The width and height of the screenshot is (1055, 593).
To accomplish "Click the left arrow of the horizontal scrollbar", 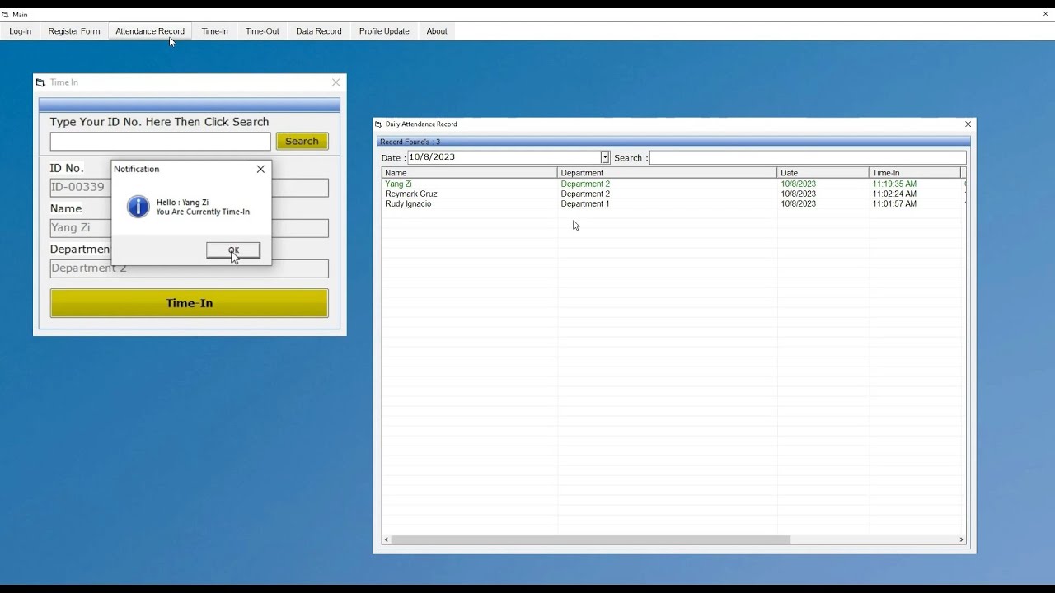I will [x=387, y=539].
